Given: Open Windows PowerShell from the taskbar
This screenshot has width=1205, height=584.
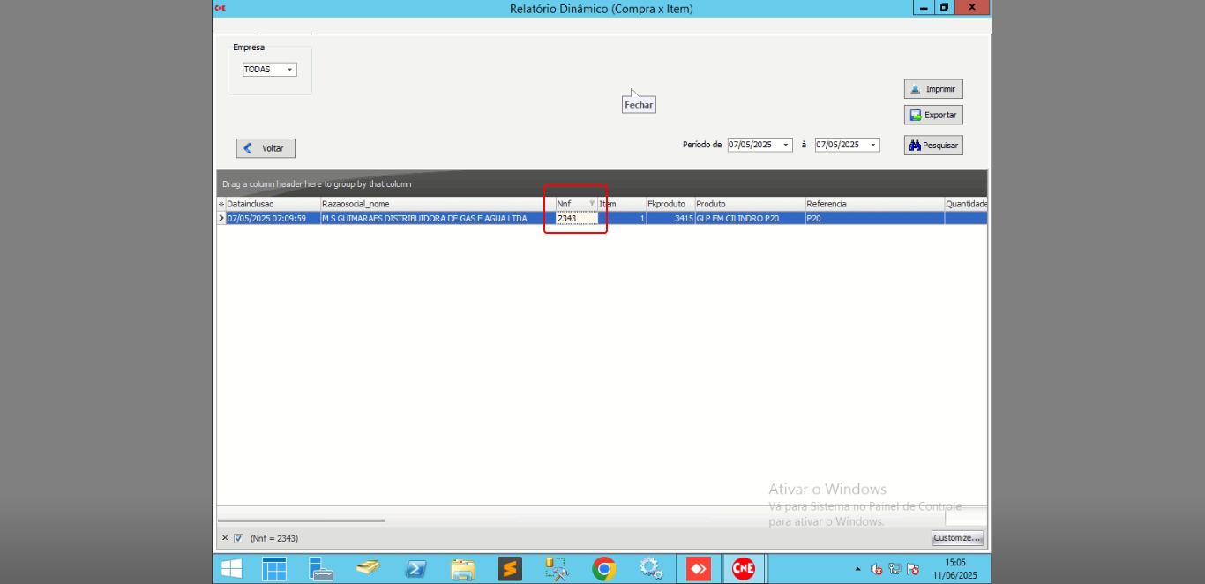Looking at the screenshot, I should (415, 569).
